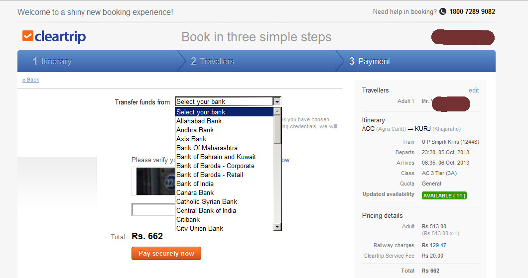Choose Allahabad Bank from the list
This screenshot has height=278, width=528.
199,121
